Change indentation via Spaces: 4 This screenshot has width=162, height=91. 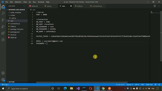coord(130,84)
